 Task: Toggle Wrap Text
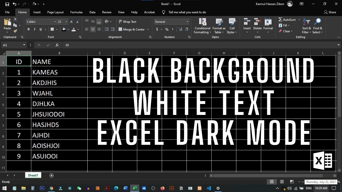pyautogui.click(x=127, y=22)
